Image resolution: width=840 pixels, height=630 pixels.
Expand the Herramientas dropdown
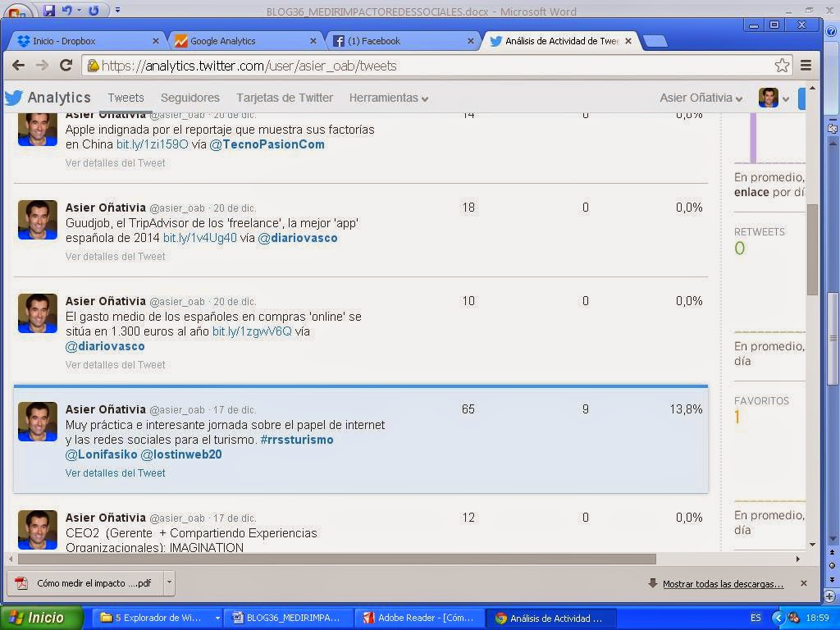click(x=388, y=98)
